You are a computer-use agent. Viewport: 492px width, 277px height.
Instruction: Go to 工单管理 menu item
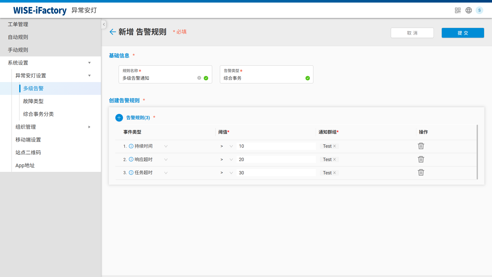(x=18, y=24)
